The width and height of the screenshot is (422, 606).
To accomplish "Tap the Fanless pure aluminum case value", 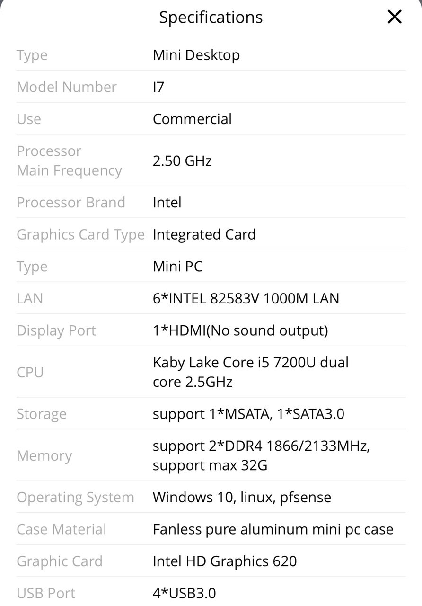I will 273,529.
